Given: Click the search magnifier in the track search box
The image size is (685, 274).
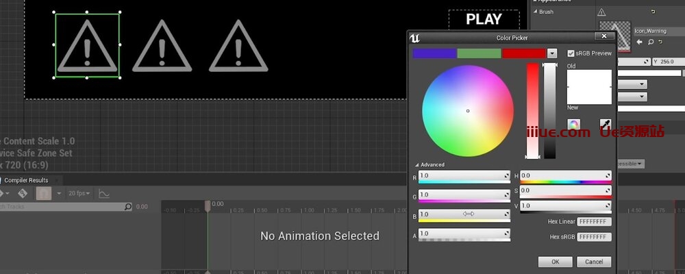Looking at the screenshot, I should 127,207.
